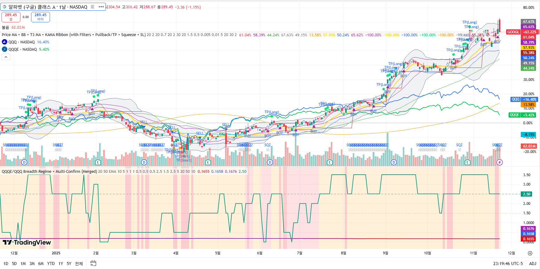The height and width of the screenshot is (269, 540).
Task: Switch to the 1D time range
Action: (x=6, y=264)
